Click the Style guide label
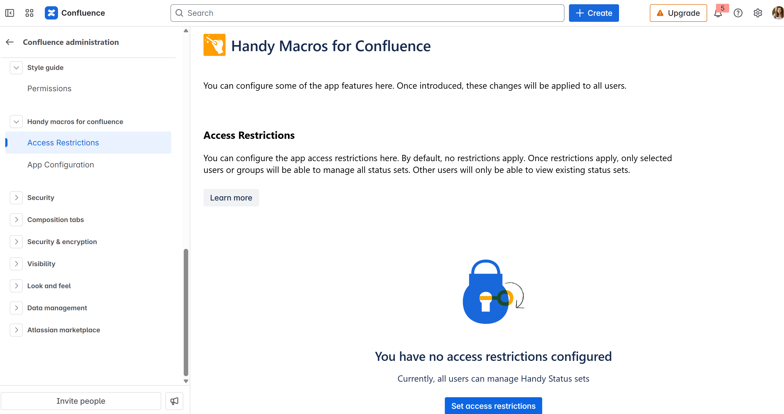Viewport: 784px width, 414px height. tap(45, 68)
